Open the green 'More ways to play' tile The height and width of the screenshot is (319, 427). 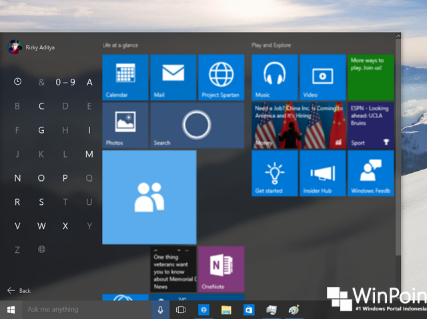pos(370,77)
